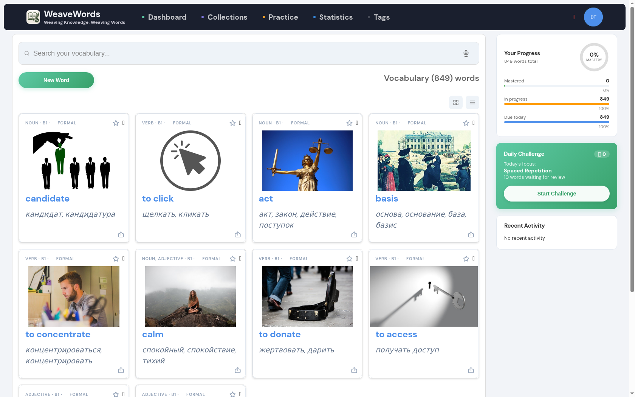Open the word calm
Image resolution: width=635 pixels, height=397 pixels.
(x=153, y=334)
